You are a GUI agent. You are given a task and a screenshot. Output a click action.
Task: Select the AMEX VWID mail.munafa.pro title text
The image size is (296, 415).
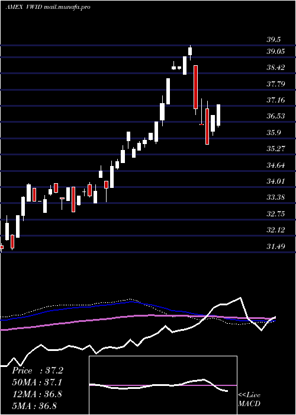[x=47, y=7]
